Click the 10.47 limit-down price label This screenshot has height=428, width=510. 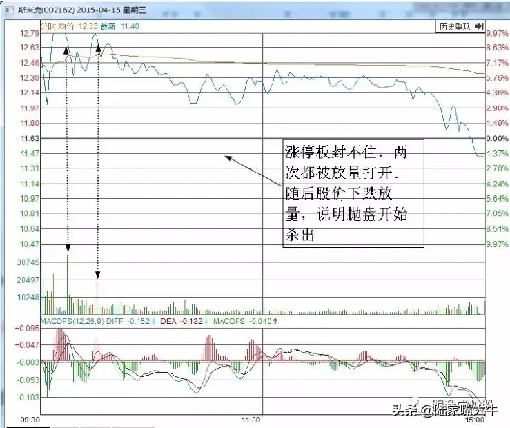(30, 244)
